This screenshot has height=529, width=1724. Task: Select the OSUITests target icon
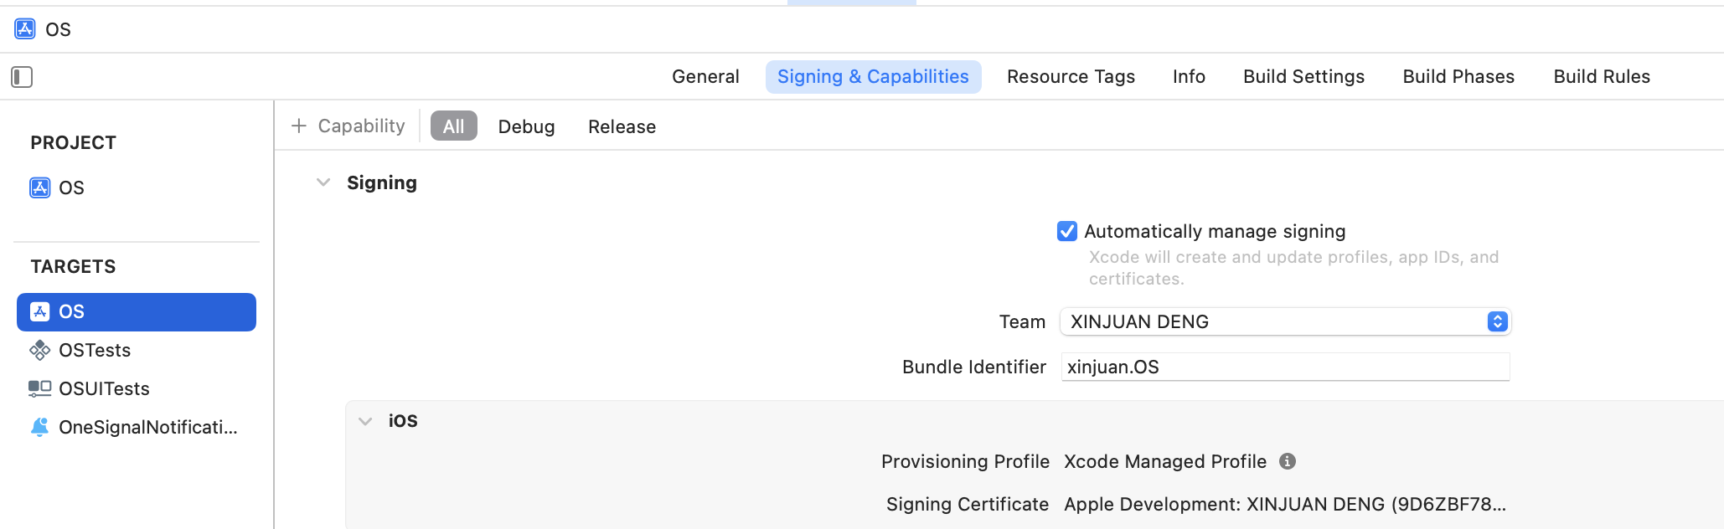(39, 388)
